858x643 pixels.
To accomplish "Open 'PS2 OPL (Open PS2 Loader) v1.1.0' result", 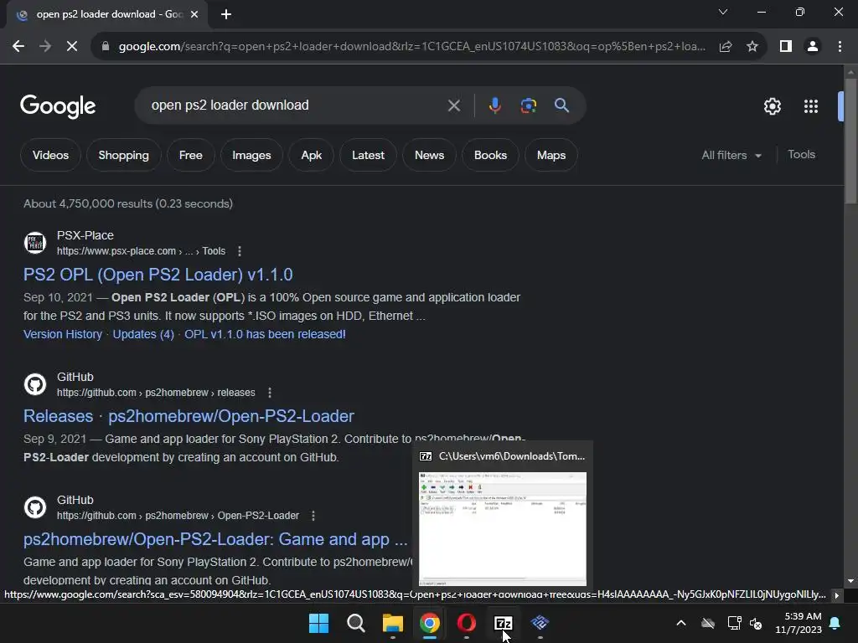I will 158,275.
